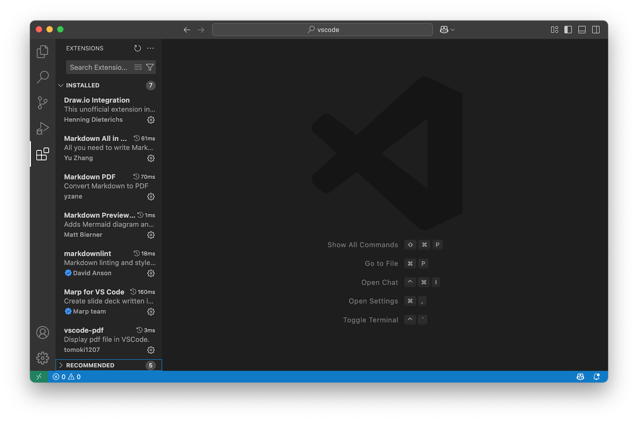Viewport: 638px width, 422px height.
Task: Clear the extensions search results
Action: [x=138, y=67]
